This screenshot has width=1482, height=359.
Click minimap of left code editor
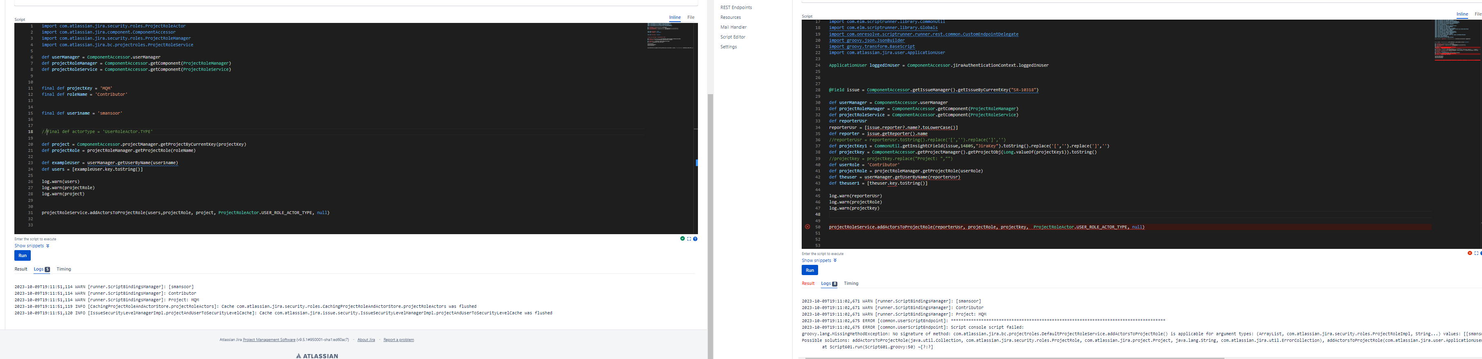point(669,36)
